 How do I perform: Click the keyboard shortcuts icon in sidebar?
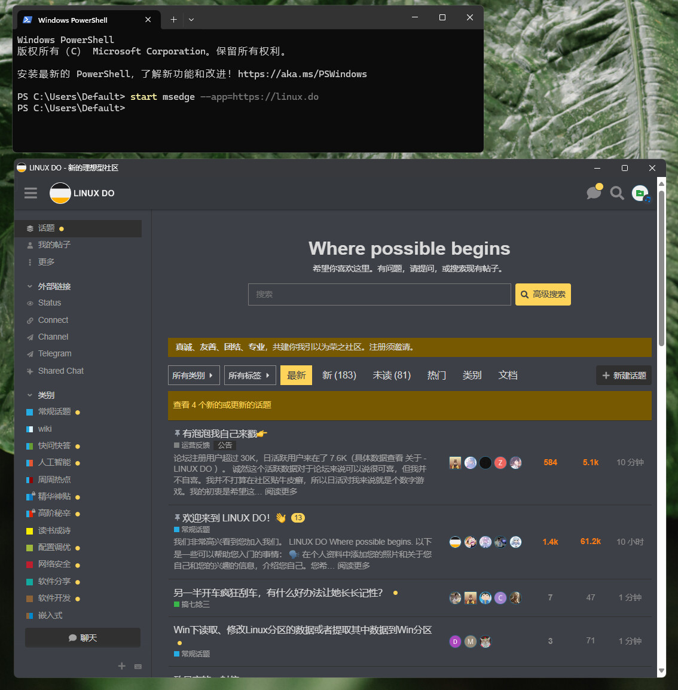tap(138, 666)
